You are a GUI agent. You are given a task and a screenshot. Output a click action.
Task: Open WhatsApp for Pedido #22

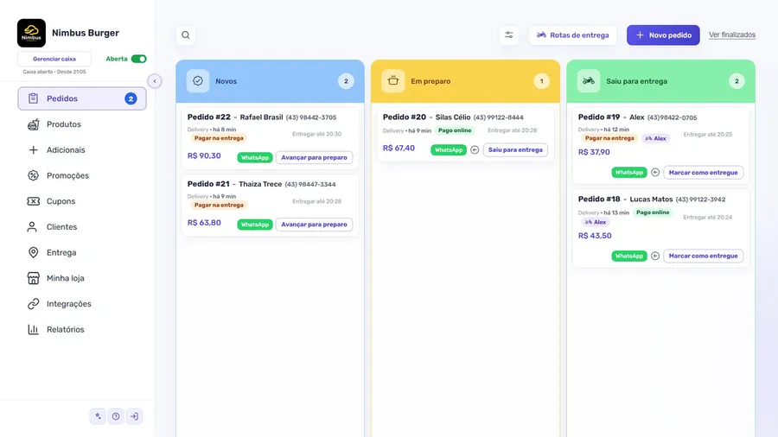pos(254,157)
